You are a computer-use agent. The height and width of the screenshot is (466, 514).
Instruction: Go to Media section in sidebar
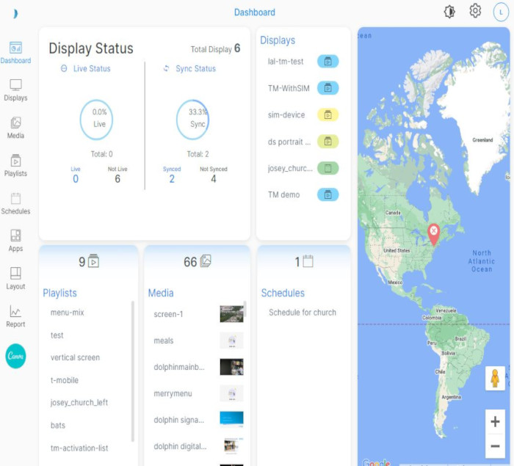15,128
